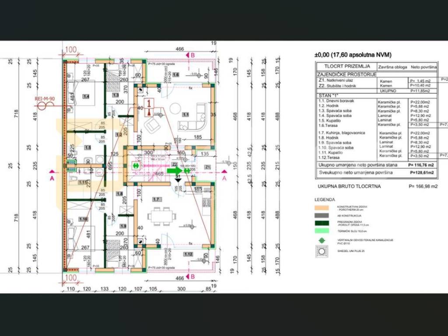The width and height of the screenshot is (448, 336).
Task: Select the dining table in room 1.7
Action: 161,216
